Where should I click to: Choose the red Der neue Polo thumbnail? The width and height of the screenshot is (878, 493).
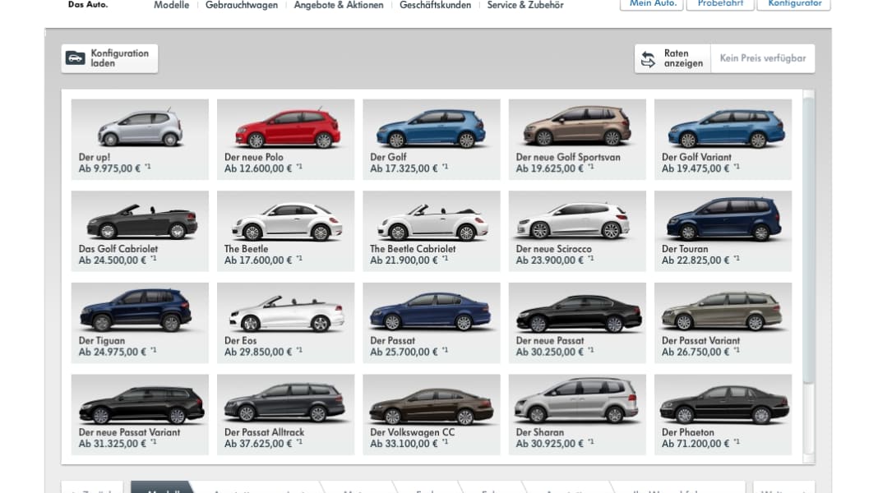pos(287,128)
